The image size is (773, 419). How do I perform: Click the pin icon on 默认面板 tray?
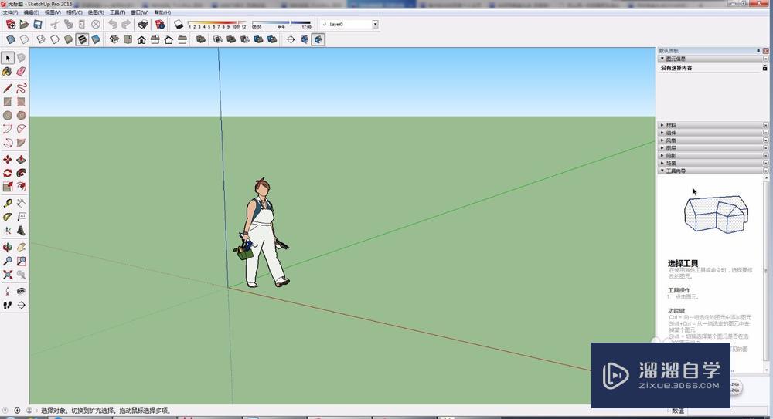coord(758,51)
